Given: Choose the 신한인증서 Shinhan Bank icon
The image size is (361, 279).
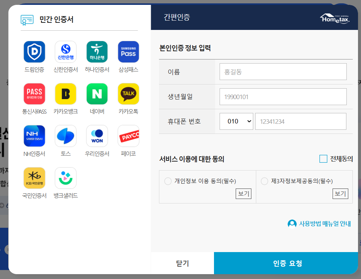Looking at the screenshot, I should point(65,52).
